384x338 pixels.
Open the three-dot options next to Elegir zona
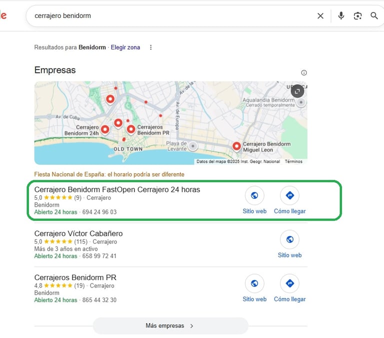pos(151,47)
